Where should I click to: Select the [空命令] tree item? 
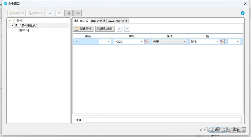pyautogui.click(x=24, y=30)
